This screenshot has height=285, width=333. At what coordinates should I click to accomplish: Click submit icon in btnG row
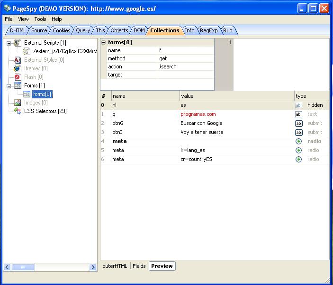pyautogui.click(x=298, y=123)
